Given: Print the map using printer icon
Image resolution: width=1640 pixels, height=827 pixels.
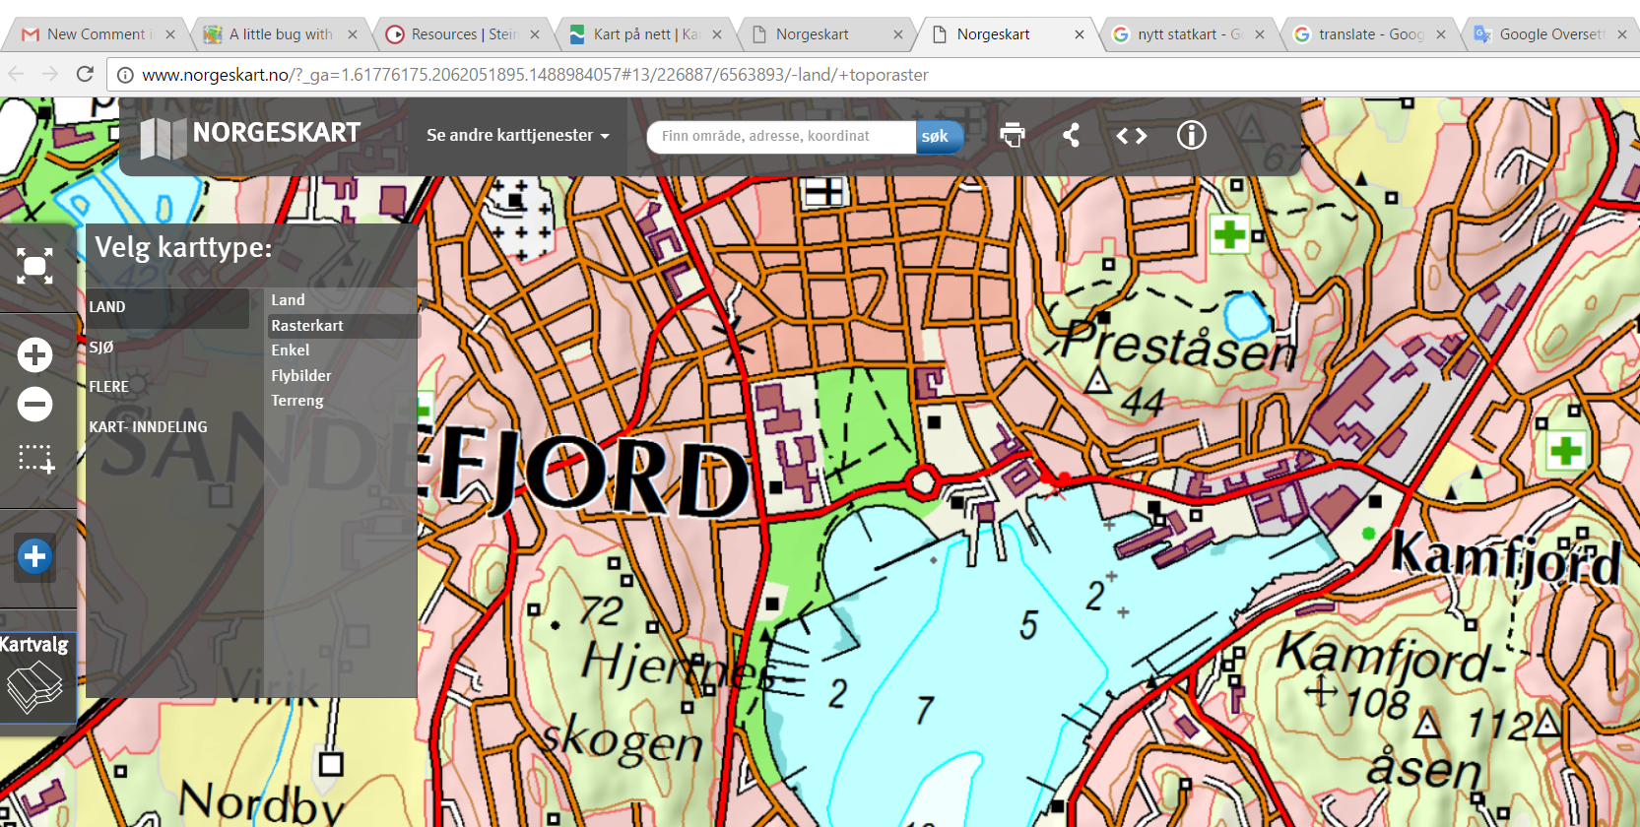Looking at the screenshot, I should tap(1012, 135).
